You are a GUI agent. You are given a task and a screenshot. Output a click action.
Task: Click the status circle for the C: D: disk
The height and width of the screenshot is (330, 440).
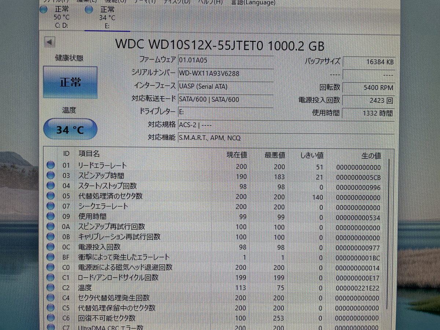point(44,10)
